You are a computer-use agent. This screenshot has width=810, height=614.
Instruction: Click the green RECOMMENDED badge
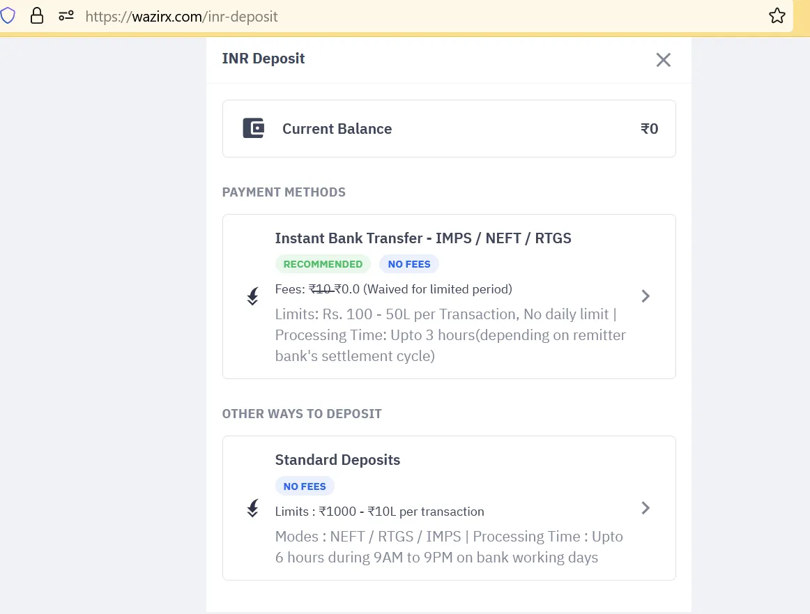(323, 264)
